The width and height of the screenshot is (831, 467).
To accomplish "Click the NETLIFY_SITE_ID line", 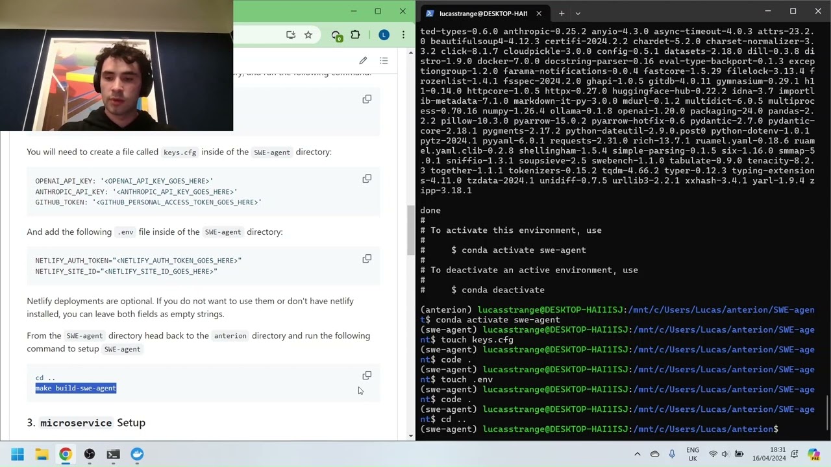I will click(126, 271).
